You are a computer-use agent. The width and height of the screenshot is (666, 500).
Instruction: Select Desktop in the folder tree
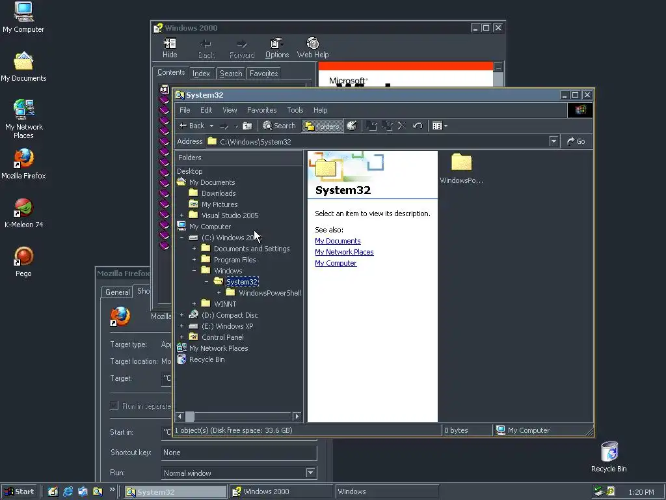click(189, 171)
